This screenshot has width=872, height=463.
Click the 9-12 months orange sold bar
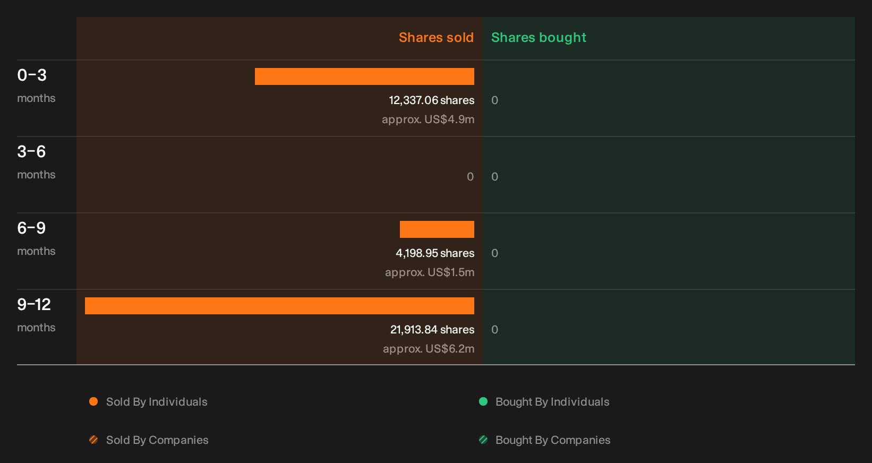click(279, 306)
